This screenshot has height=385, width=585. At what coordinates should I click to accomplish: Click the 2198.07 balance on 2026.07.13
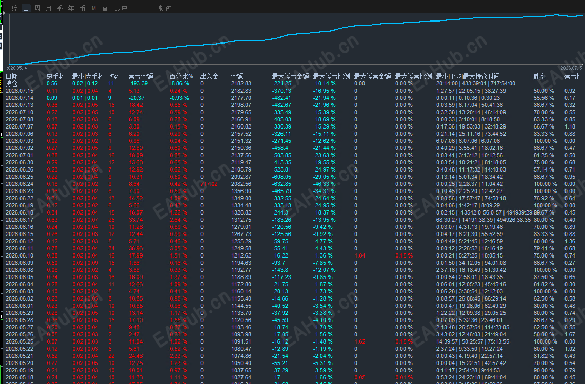[241, 105]
